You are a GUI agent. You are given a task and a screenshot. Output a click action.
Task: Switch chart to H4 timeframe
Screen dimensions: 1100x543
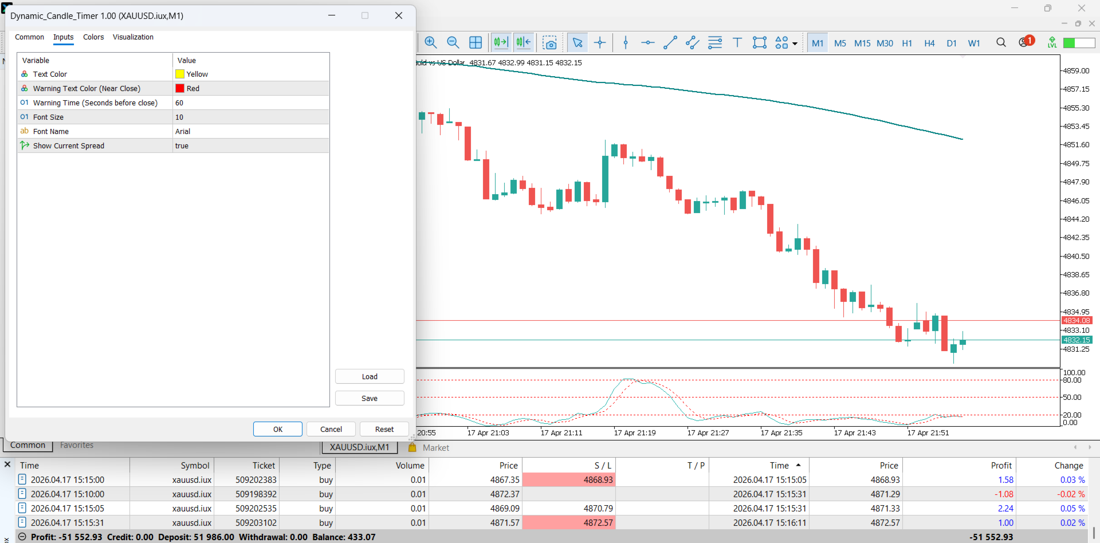point(929,43)
